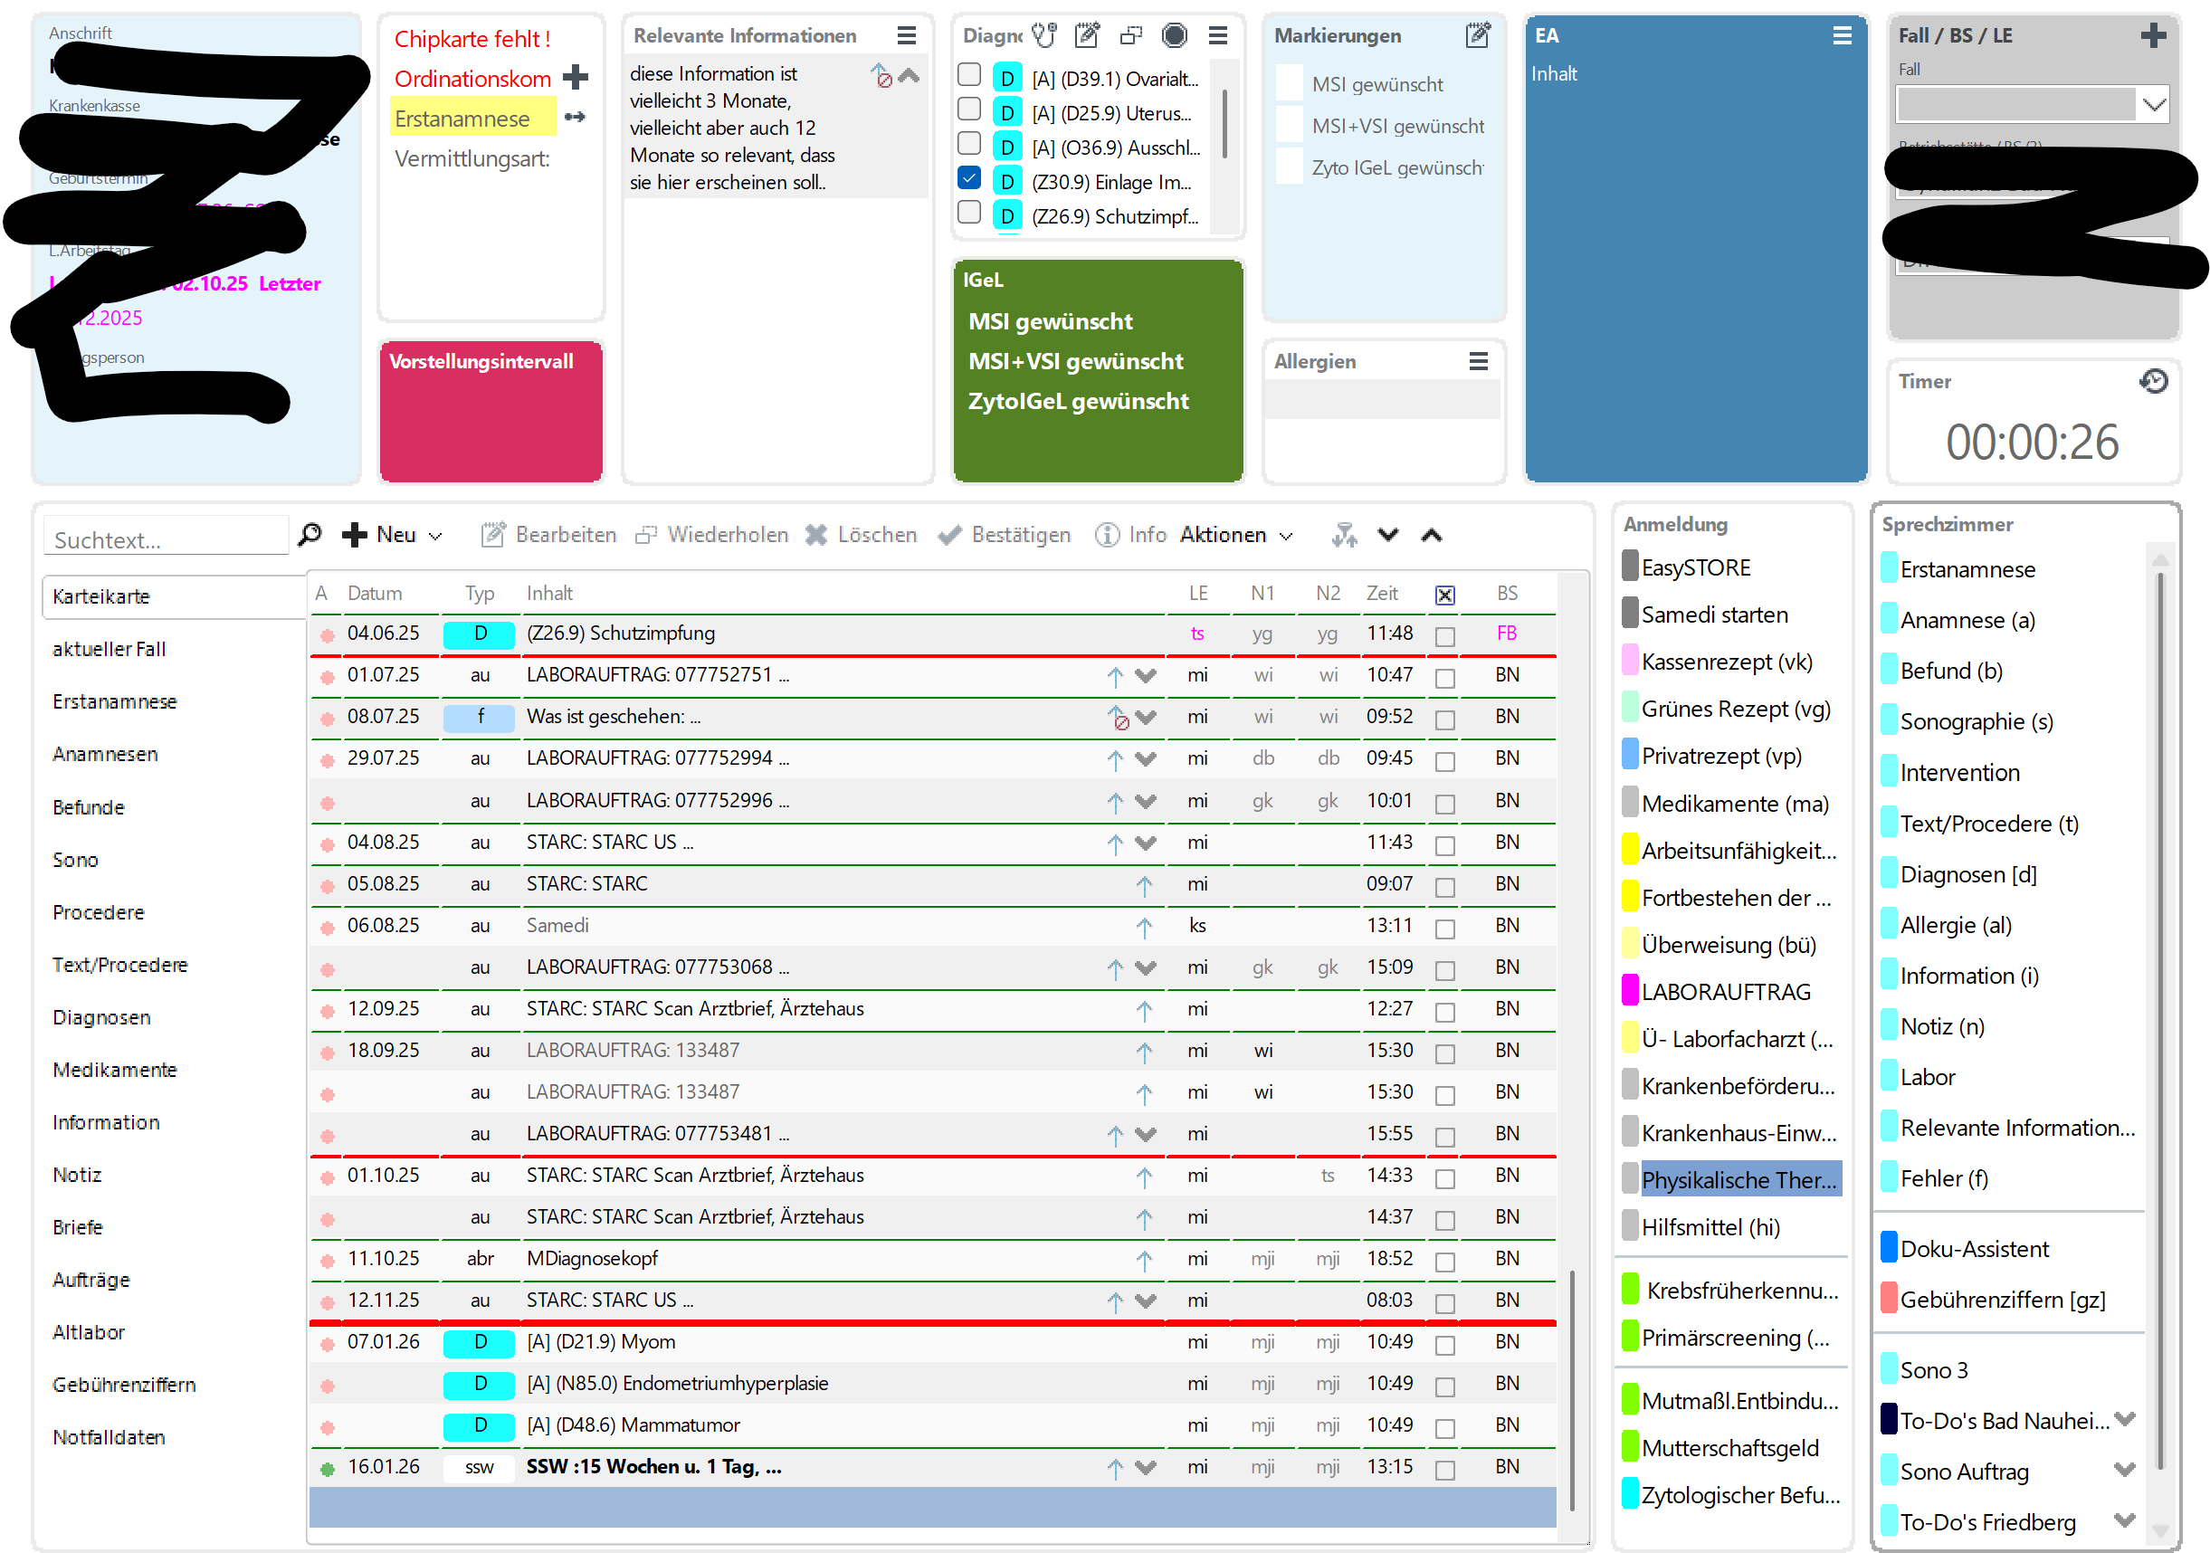Toggle the MSI gewünscht marking checkbox
The image size is (2210, 1553).
click(1289, 84)
